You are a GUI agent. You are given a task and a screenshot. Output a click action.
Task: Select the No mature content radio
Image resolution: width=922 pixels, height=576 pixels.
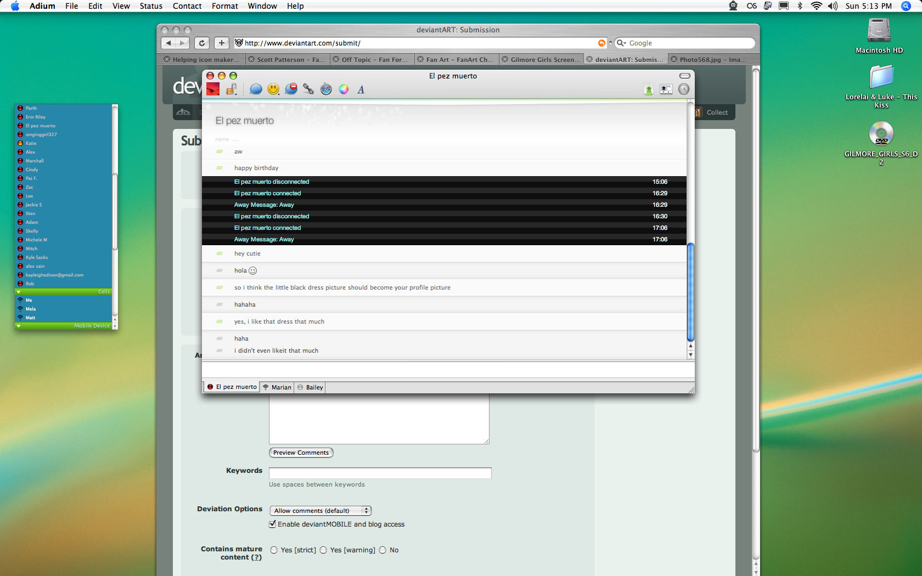[x=383, y=550]
